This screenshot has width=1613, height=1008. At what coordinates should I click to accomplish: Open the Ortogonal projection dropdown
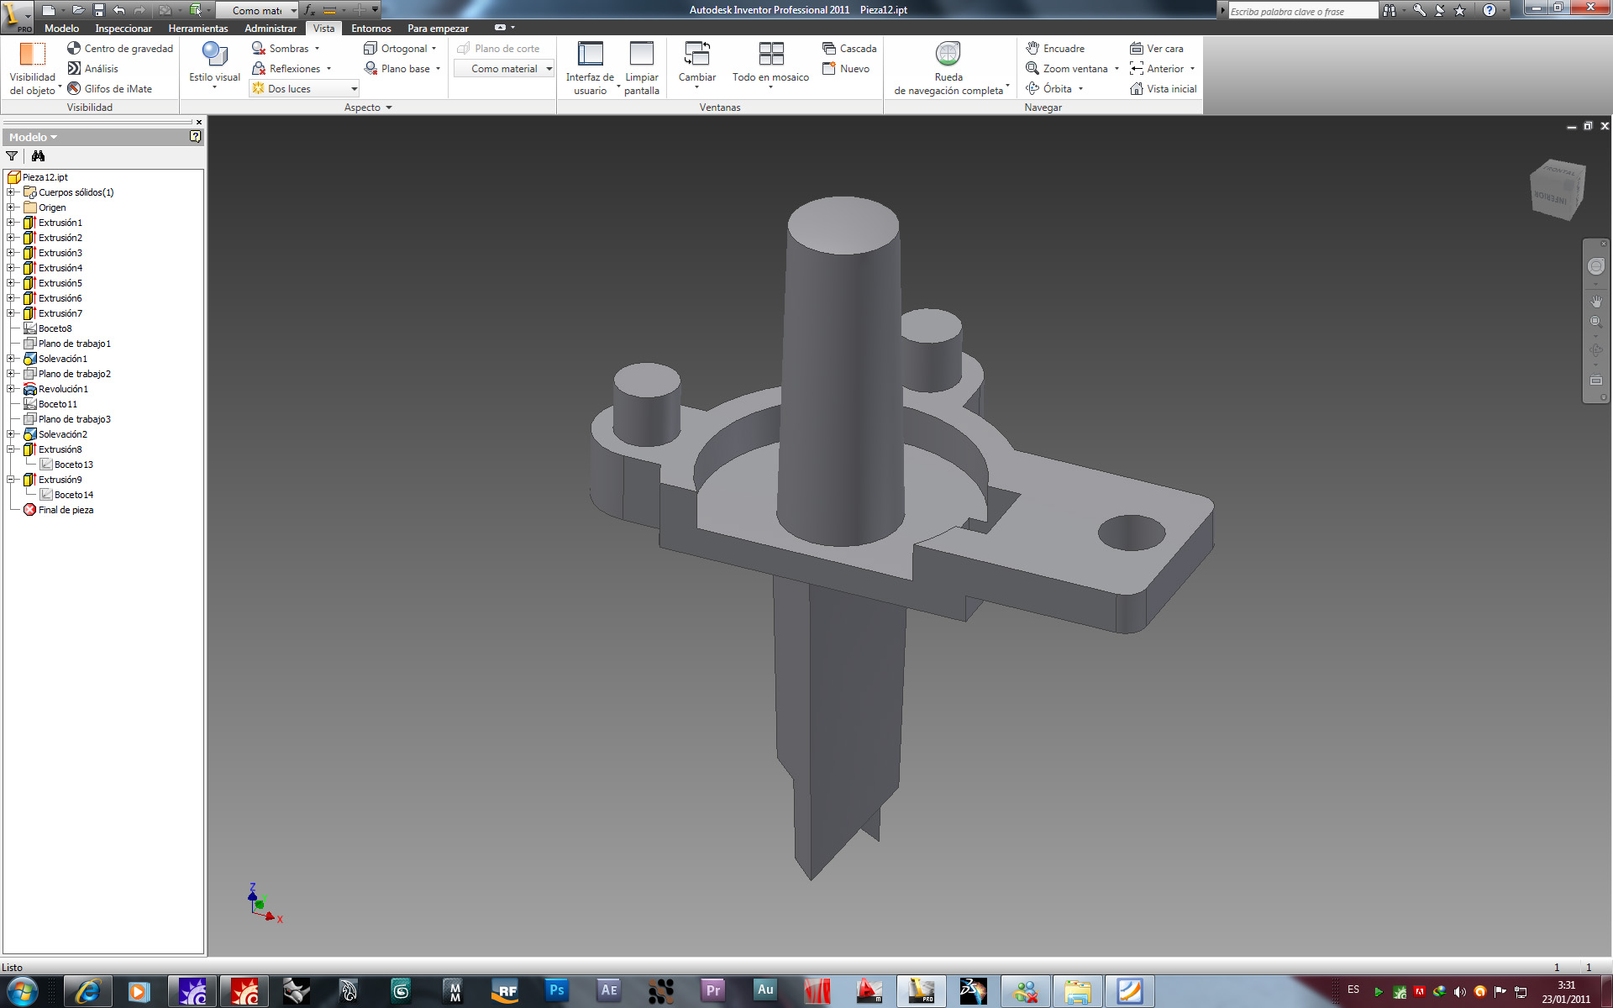pyautogui.click(x=433, y=49)
